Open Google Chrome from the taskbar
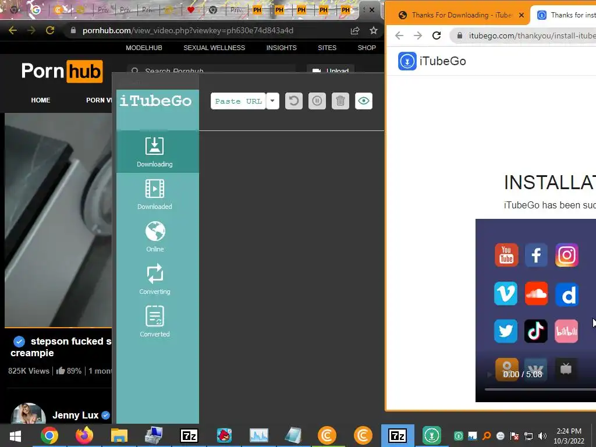 coord(49,435)
